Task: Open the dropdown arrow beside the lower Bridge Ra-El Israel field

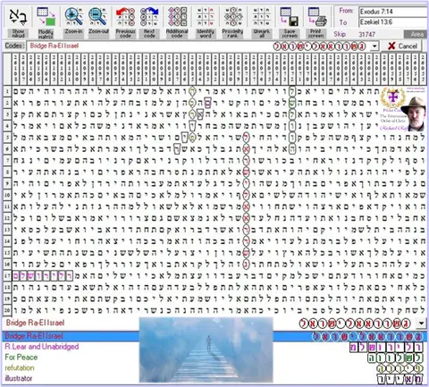Action: [x=421, y=323]
